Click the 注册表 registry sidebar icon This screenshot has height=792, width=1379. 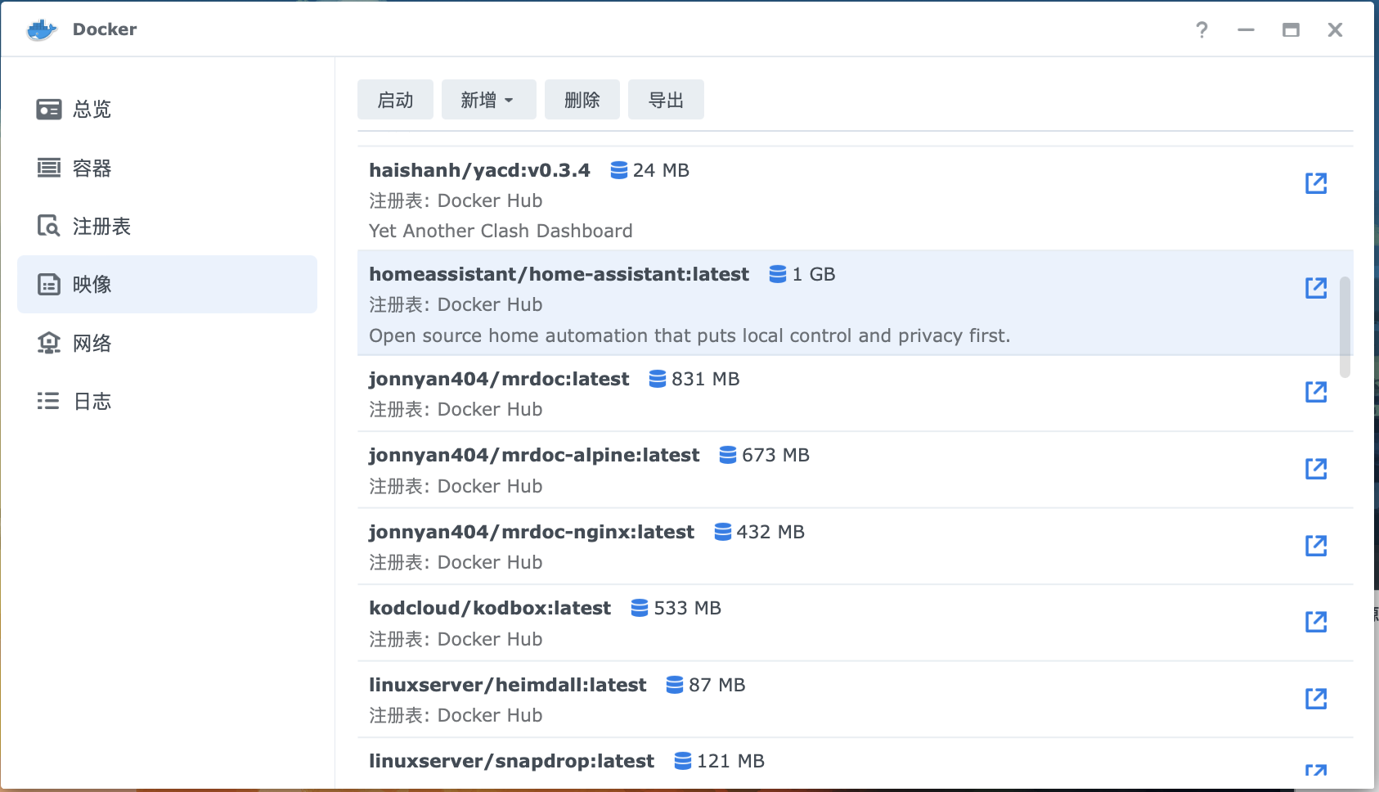(x=49, y=226)
